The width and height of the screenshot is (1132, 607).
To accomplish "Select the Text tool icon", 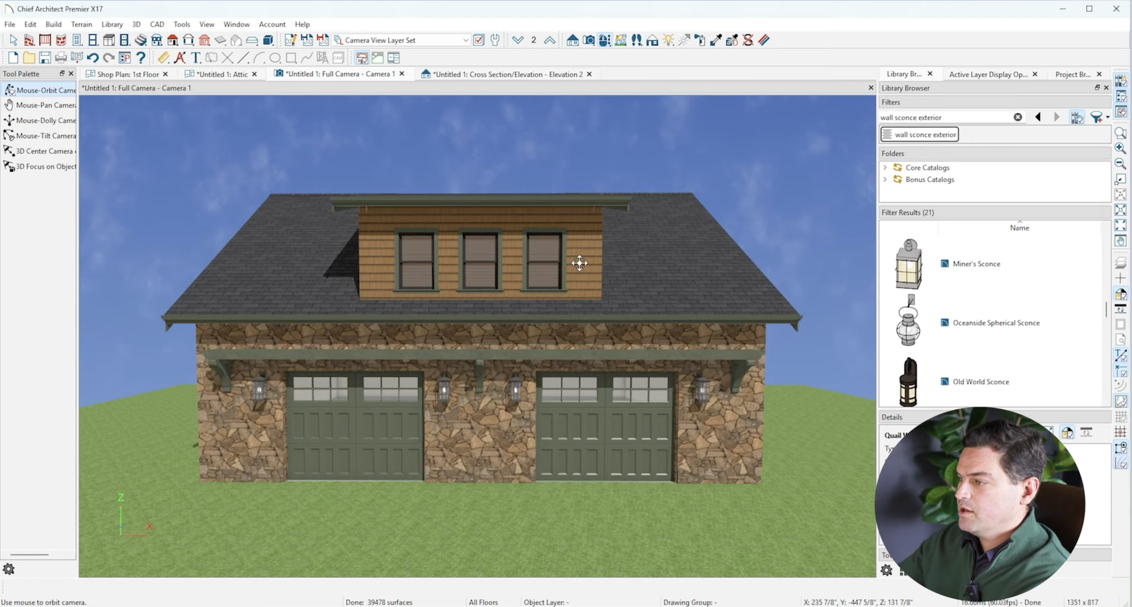I will (x=196, y=58).
